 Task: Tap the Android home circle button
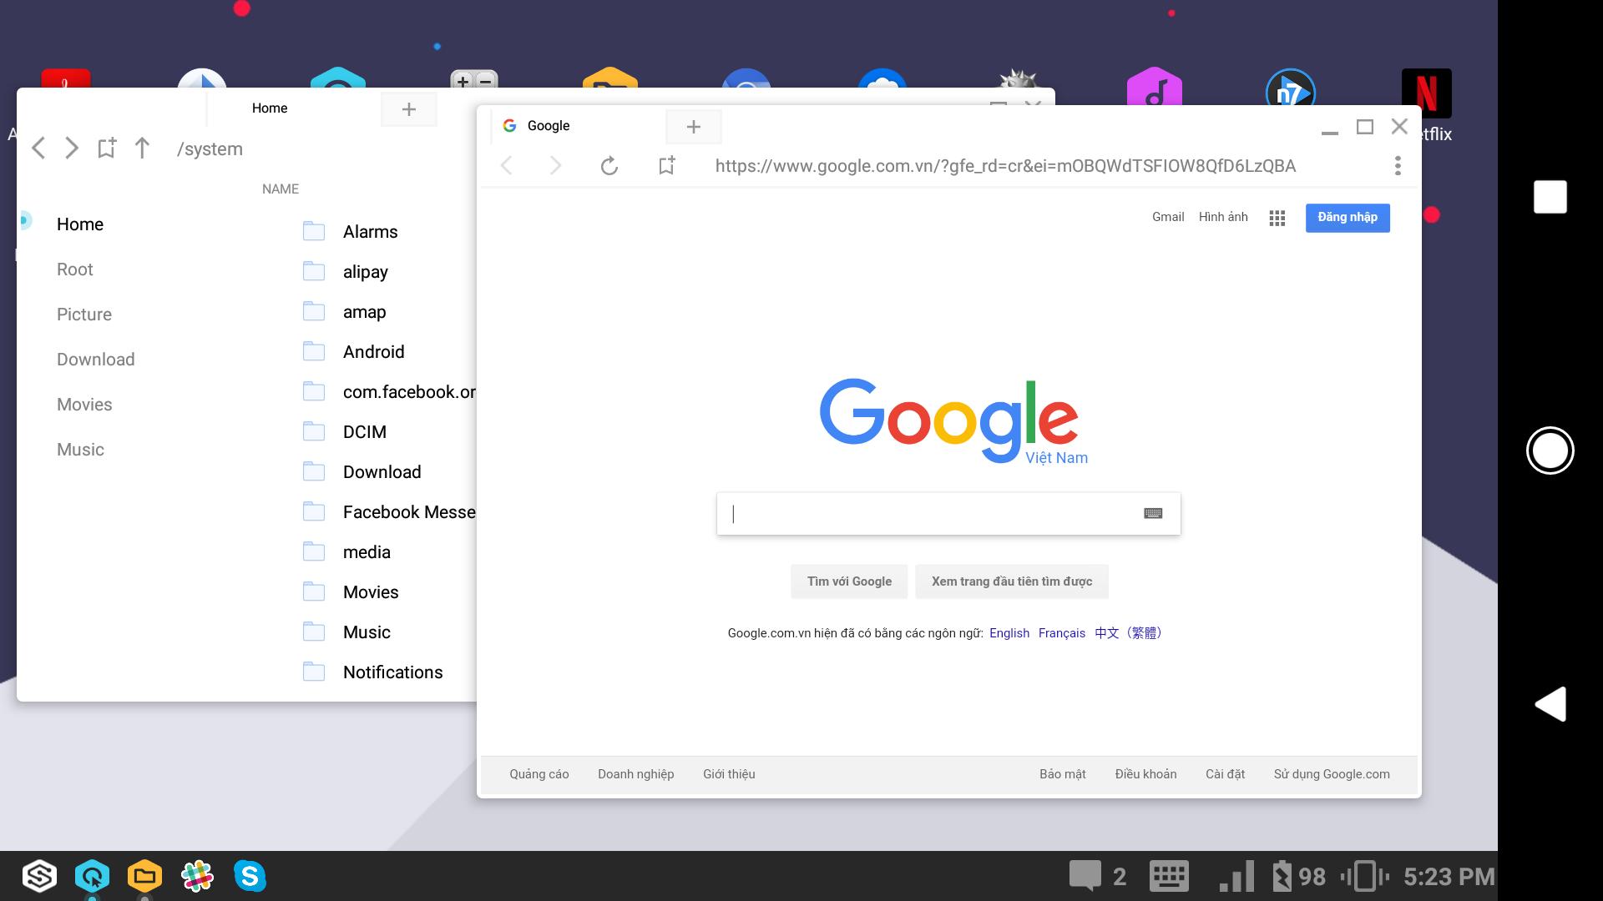point(1550,450)
